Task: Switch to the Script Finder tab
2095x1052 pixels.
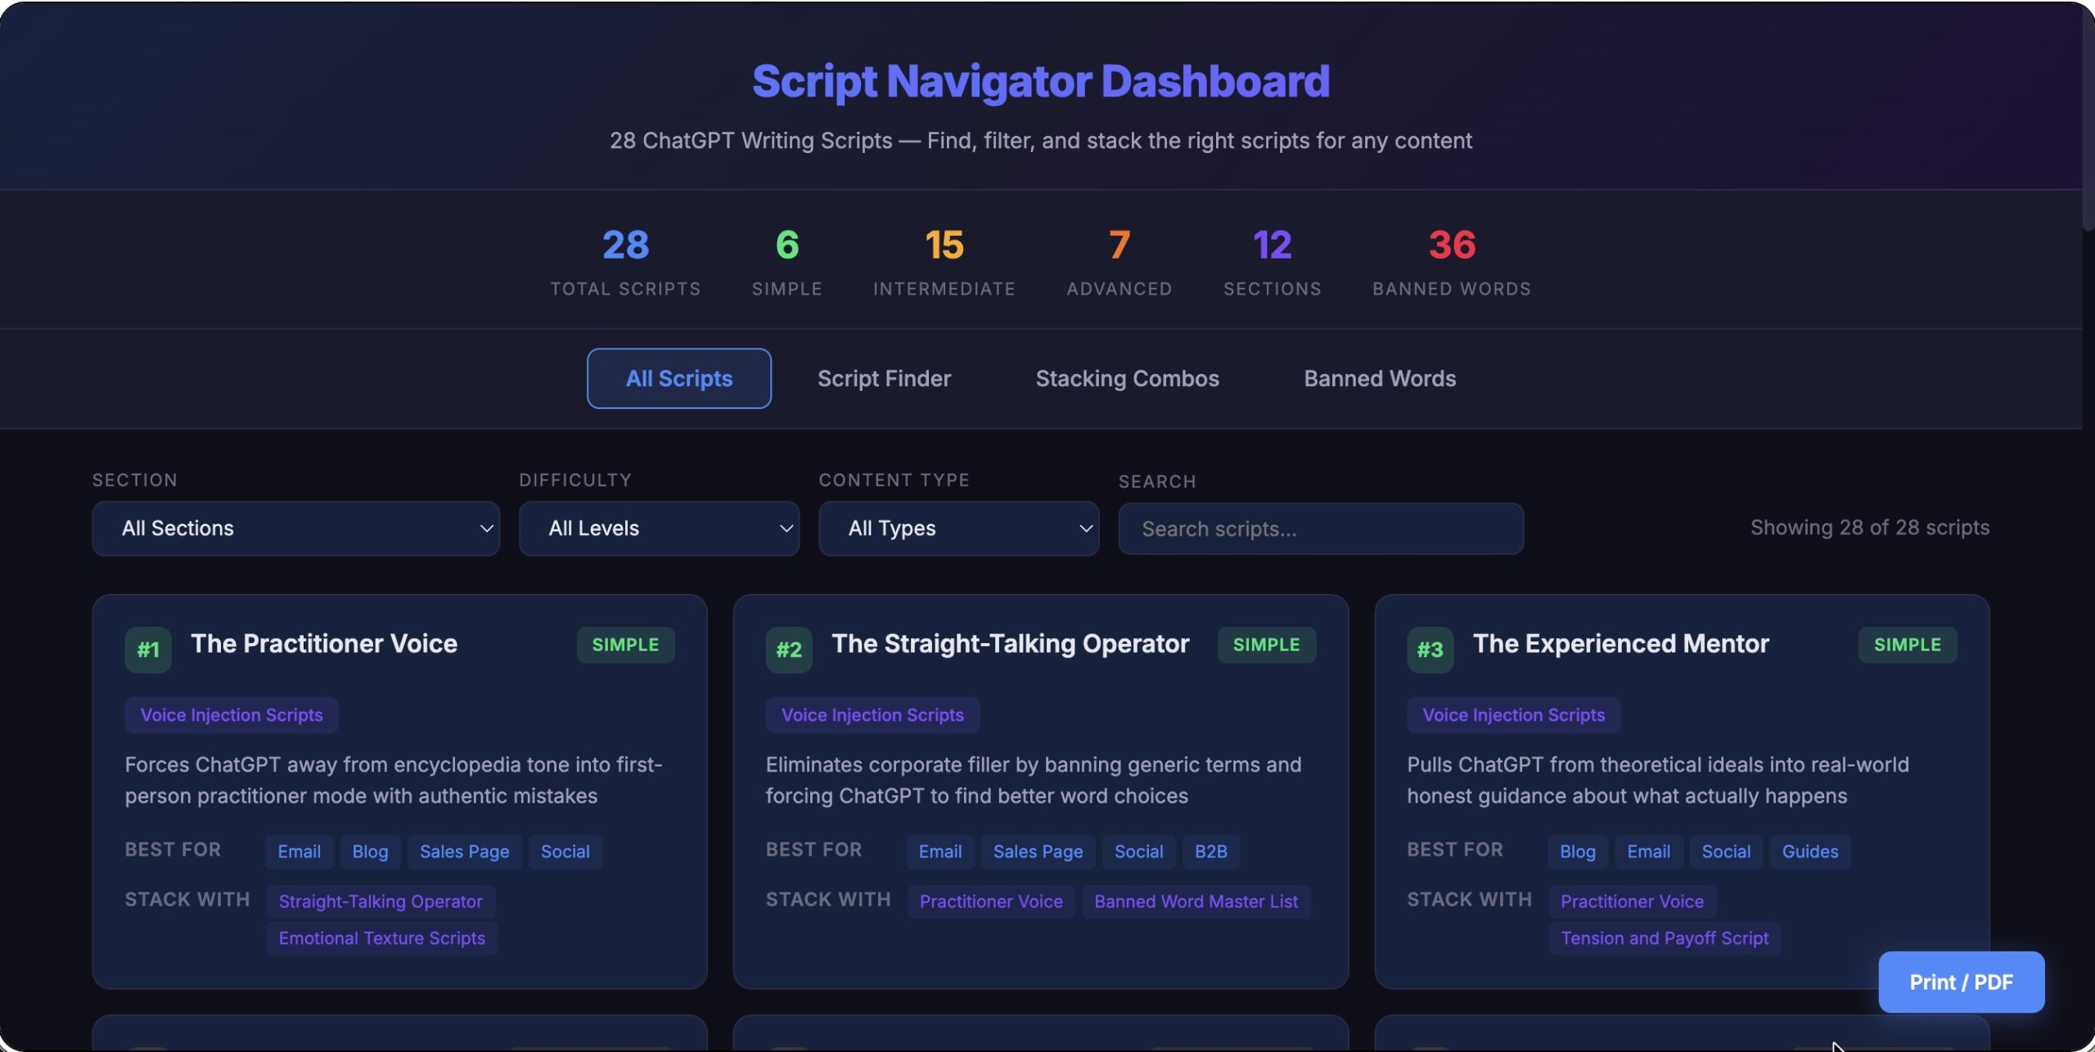Action: pos(884,379)
